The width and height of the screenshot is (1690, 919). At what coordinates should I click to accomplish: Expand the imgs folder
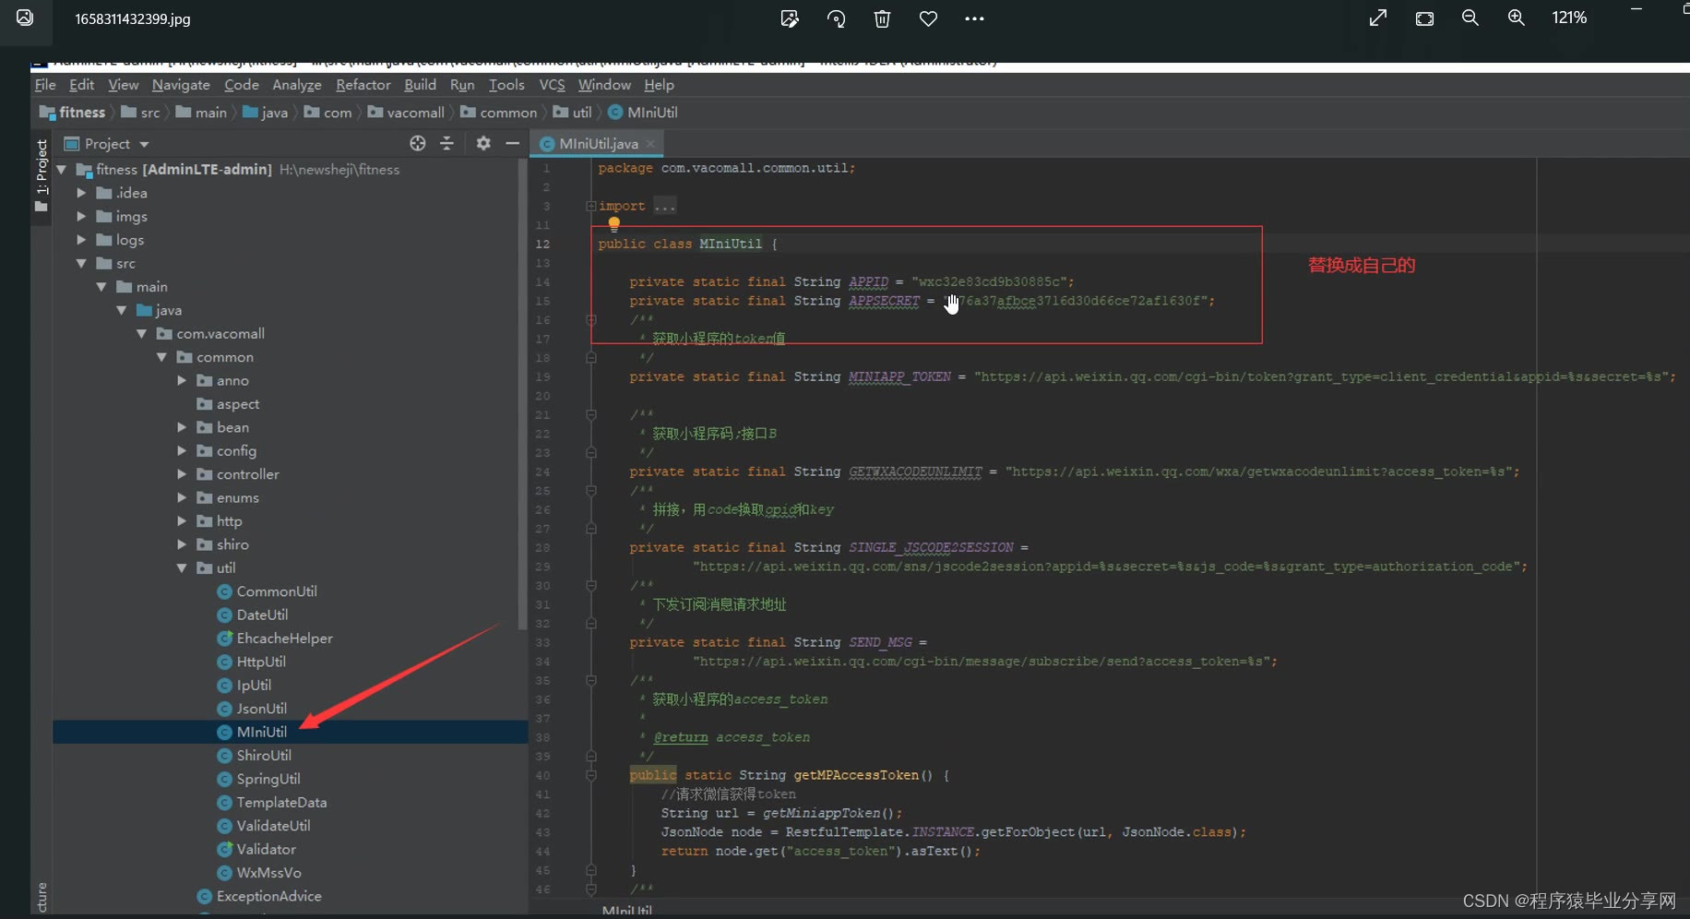(x=81, y=216)
